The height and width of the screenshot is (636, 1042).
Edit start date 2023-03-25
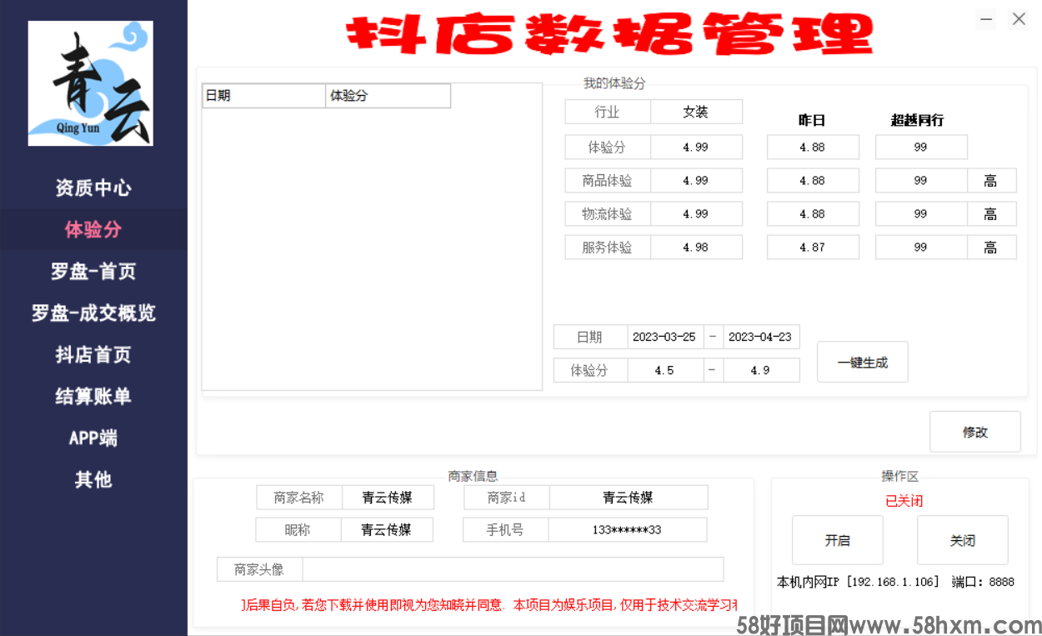[x=664, y=337]
